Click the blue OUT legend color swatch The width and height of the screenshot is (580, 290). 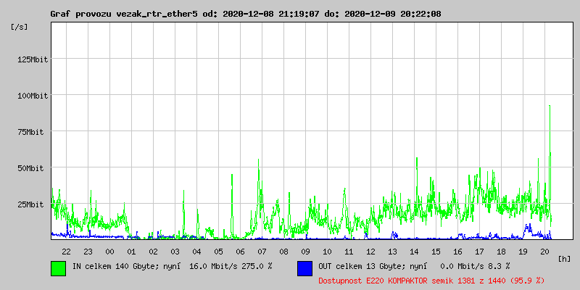click(304, 268)
